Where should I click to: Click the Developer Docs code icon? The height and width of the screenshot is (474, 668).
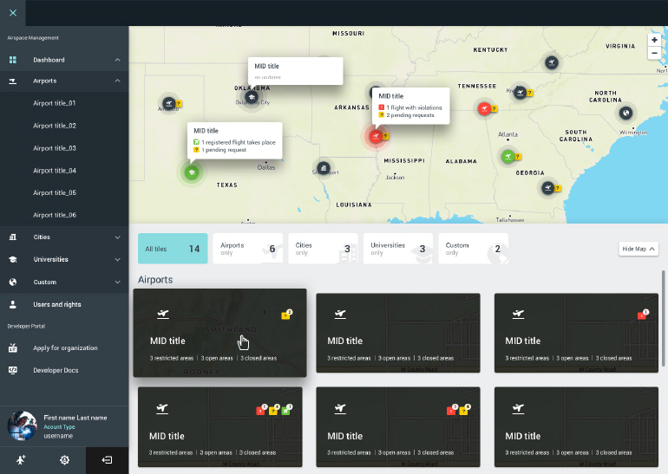click(x=13, y=370)
